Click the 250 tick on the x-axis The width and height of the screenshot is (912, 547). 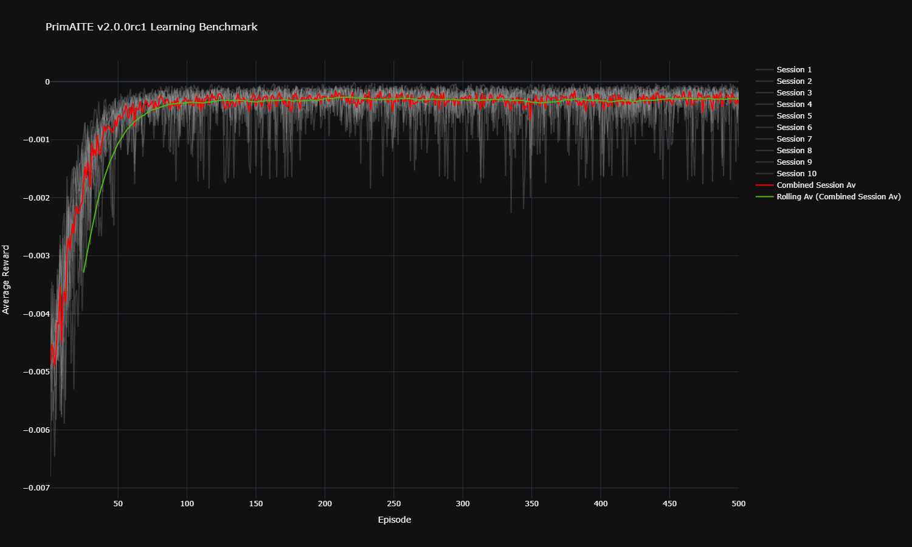tap(394, 504)
